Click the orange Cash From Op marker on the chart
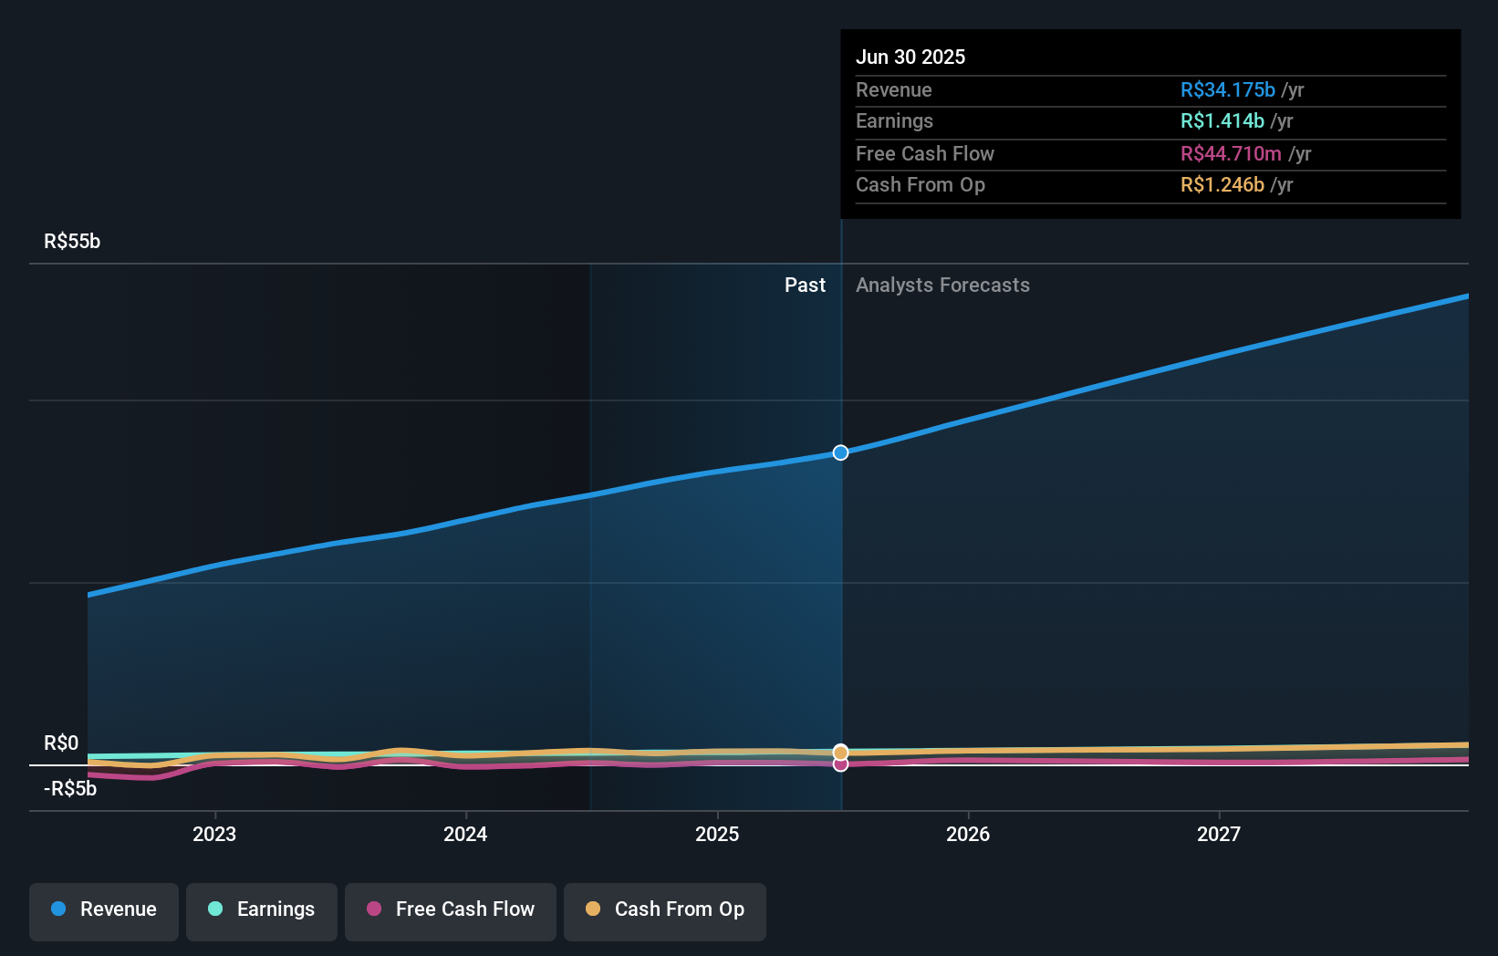The width and height of the screenshot is (1498, 956). (840, 753)
